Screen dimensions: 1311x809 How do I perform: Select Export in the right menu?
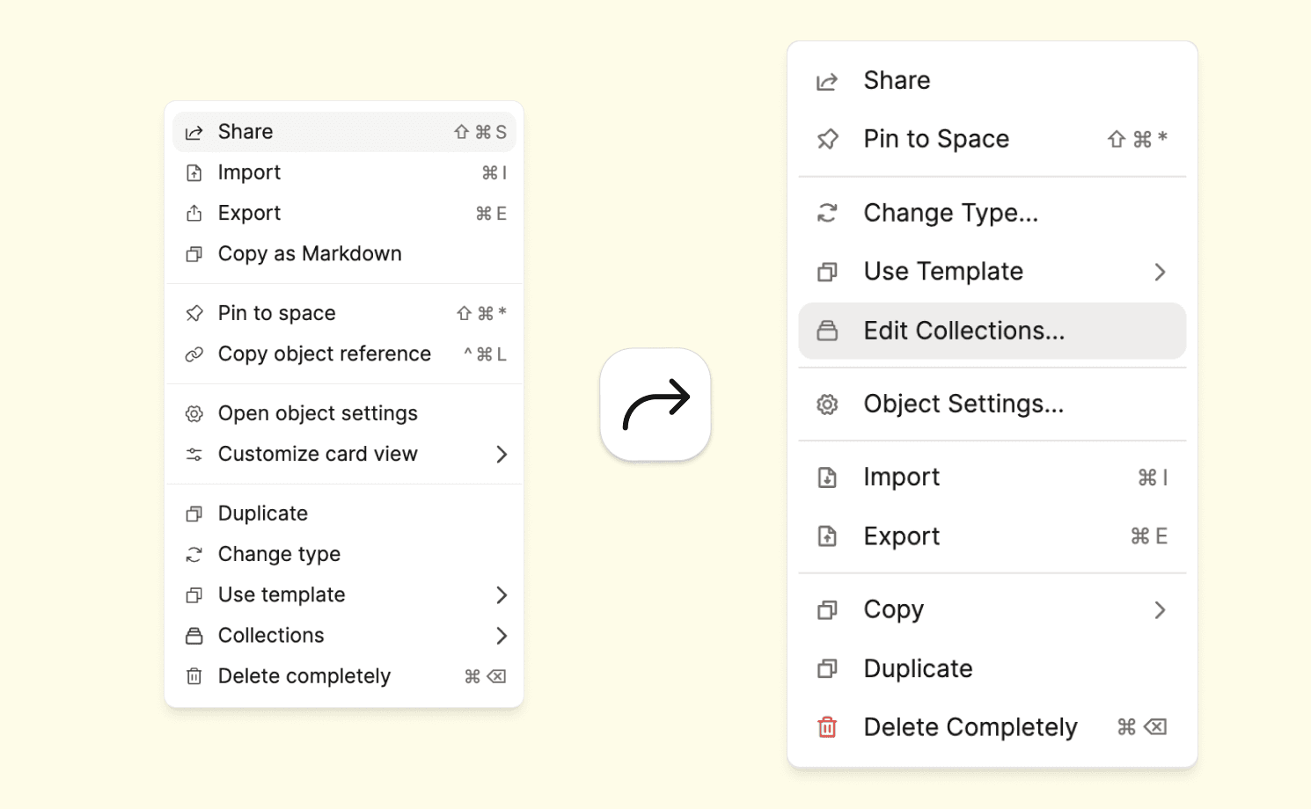click(x=902, y=536)
